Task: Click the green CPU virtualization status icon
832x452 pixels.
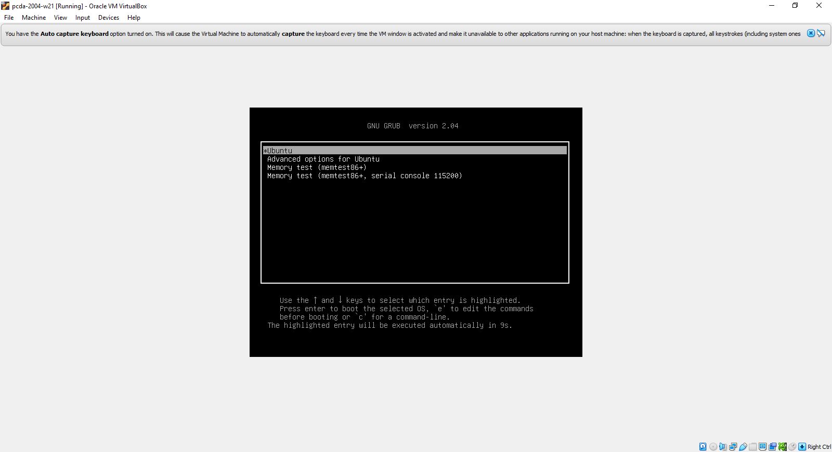Action: tap(783, 447)
